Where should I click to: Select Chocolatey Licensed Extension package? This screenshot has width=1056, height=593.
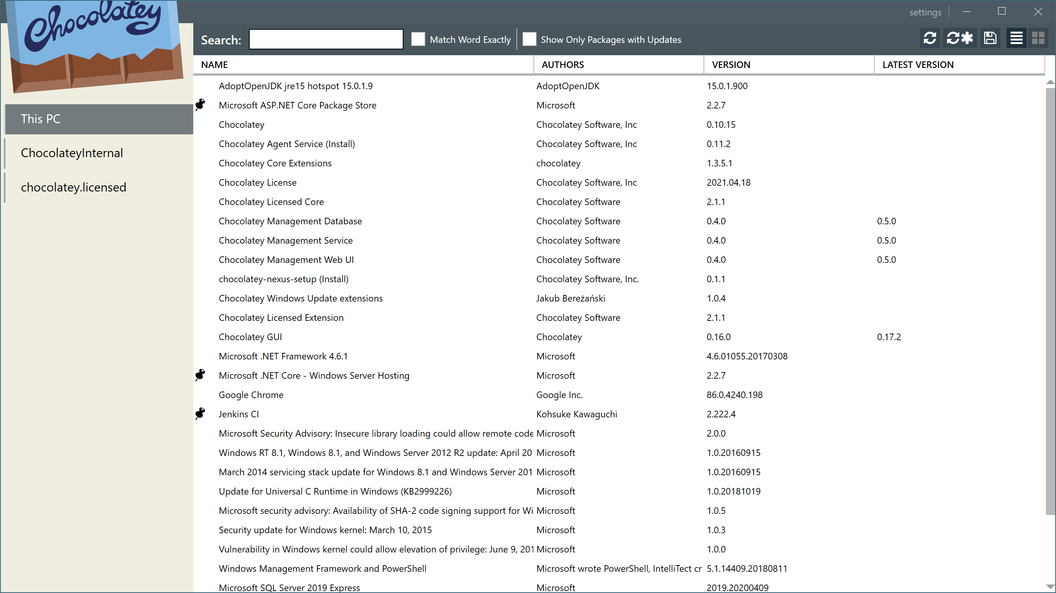[619, 317]
